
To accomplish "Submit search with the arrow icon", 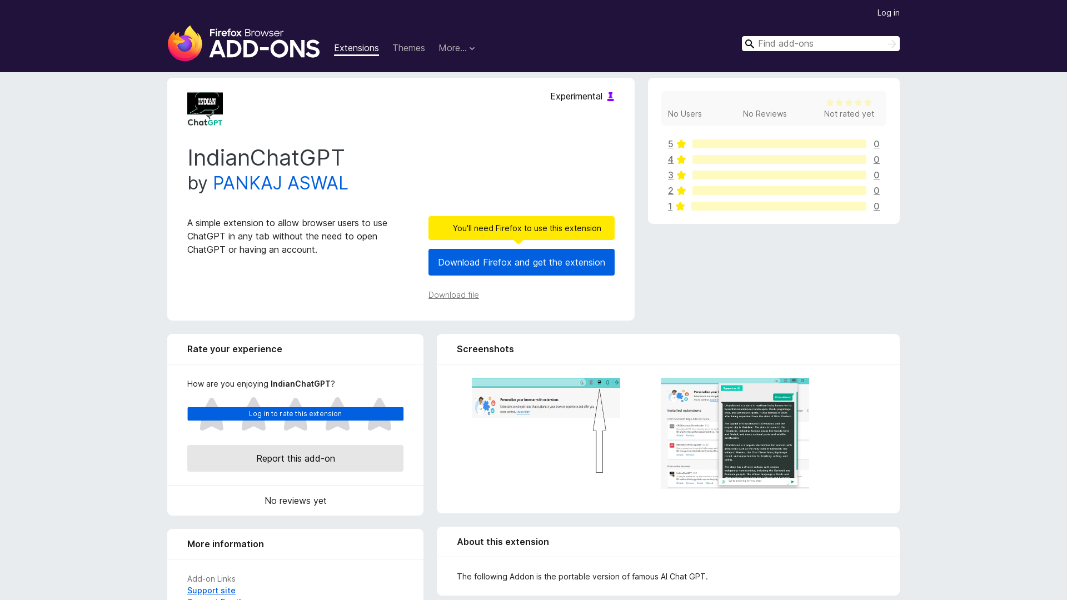I will 891,44.
